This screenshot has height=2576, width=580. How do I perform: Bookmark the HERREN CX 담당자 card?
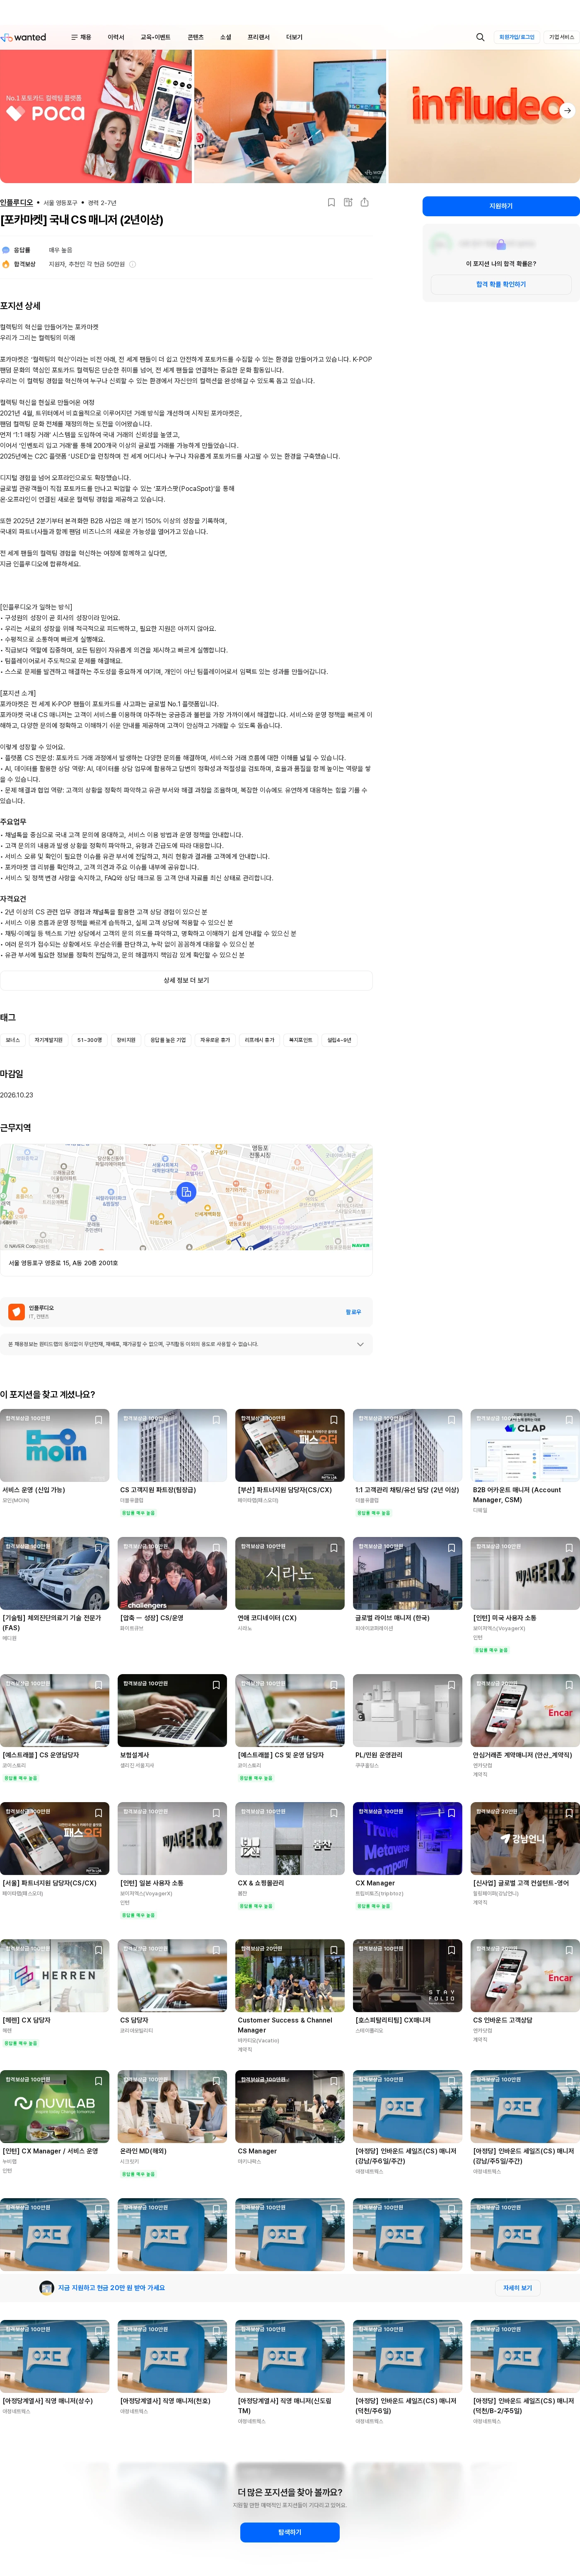[x=99, y=1950]
